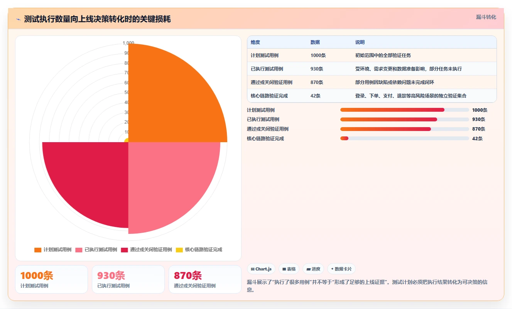Click description 初始范围中的全部验证任务

383,55
